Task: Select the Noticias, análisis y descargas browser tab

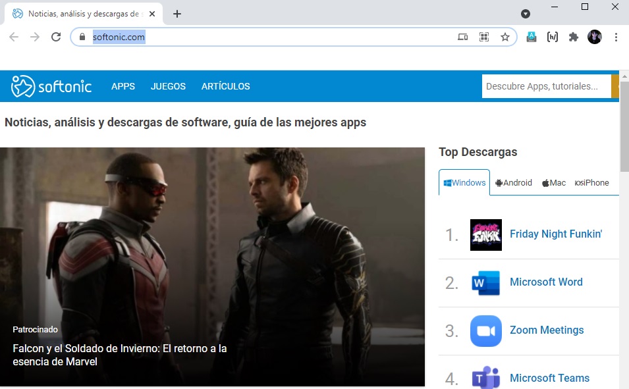Action: (84, 14)
